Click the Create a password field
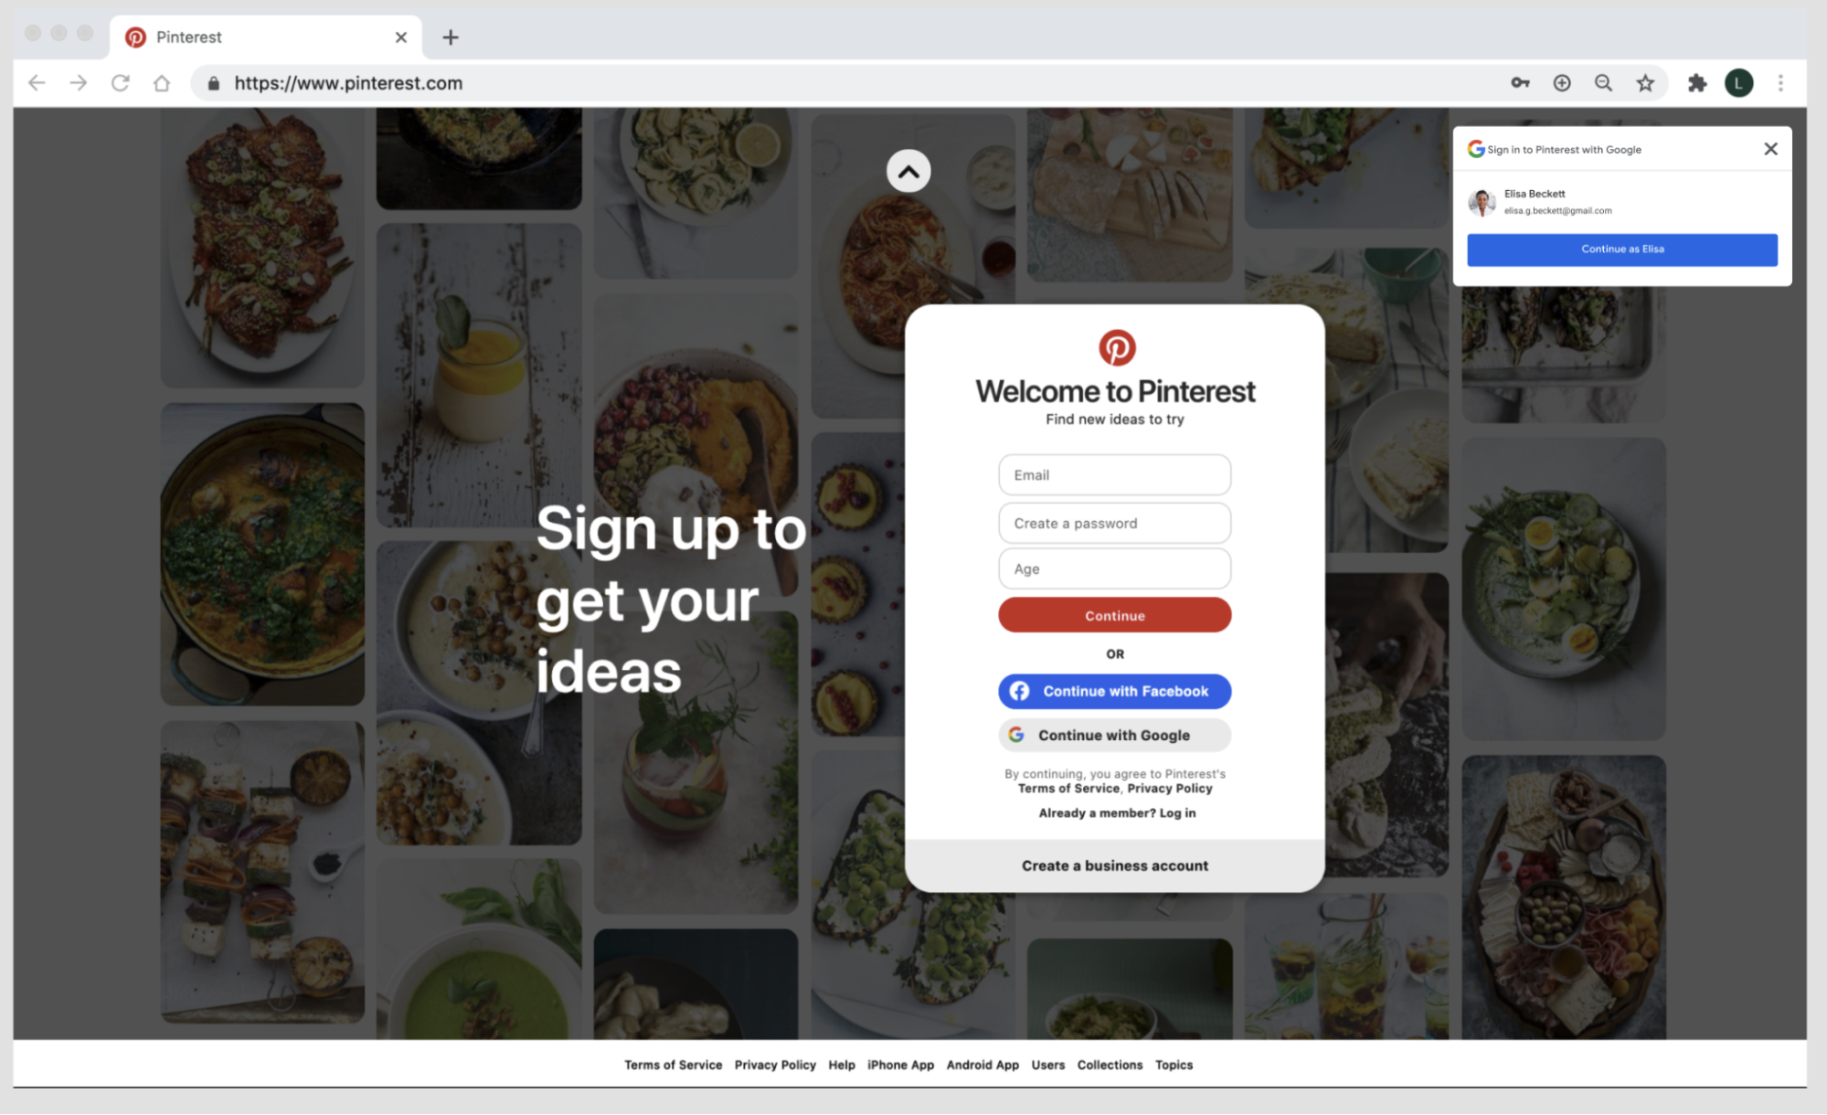 (1114, 522)
